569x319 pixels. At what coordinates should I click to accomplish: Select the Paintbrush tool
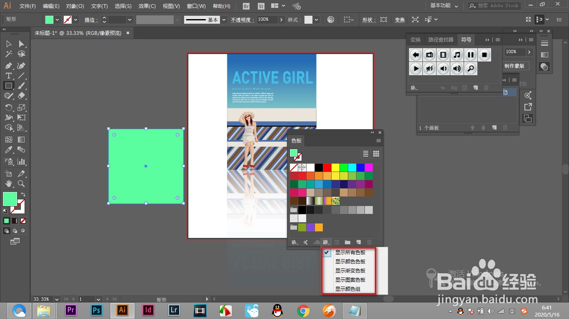(21, 86)
